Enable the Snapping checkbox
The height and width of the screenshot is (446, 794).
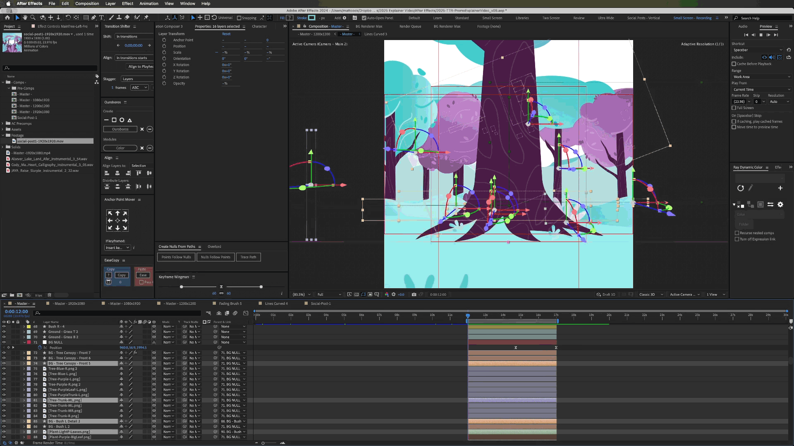(239, 18)
